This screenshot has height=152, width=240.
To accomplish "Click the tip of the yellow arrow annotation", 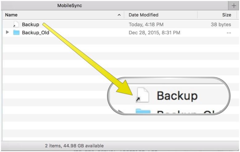I will tap(132, 95).
